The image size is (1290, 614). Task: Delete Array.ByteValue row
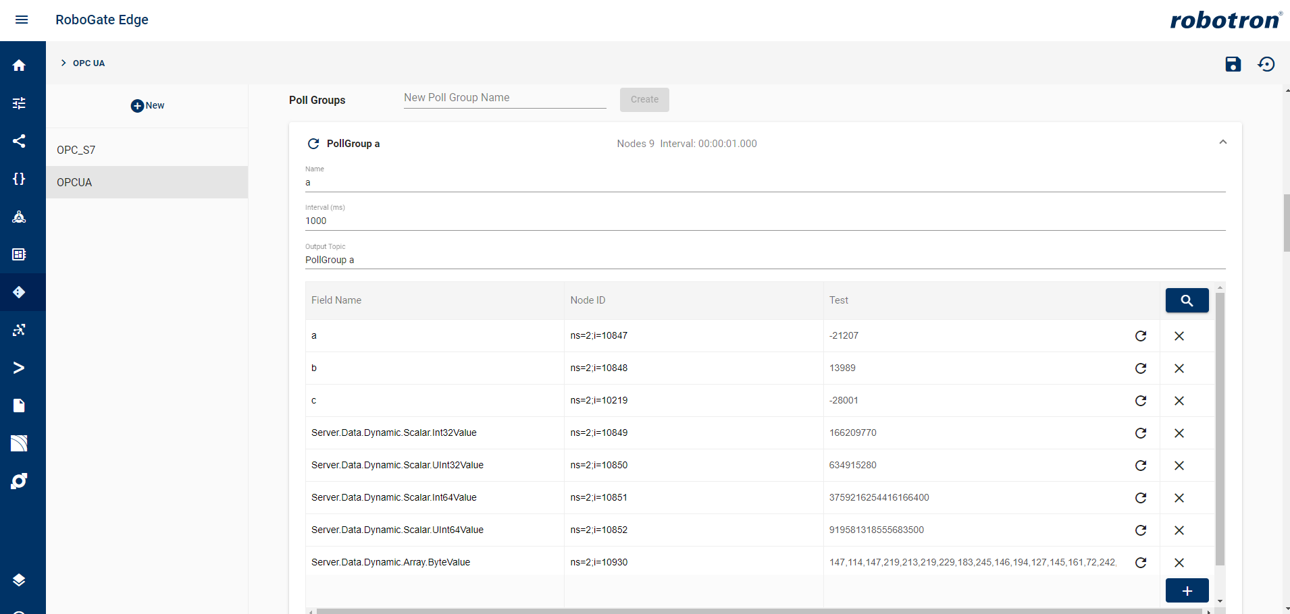1179,563
